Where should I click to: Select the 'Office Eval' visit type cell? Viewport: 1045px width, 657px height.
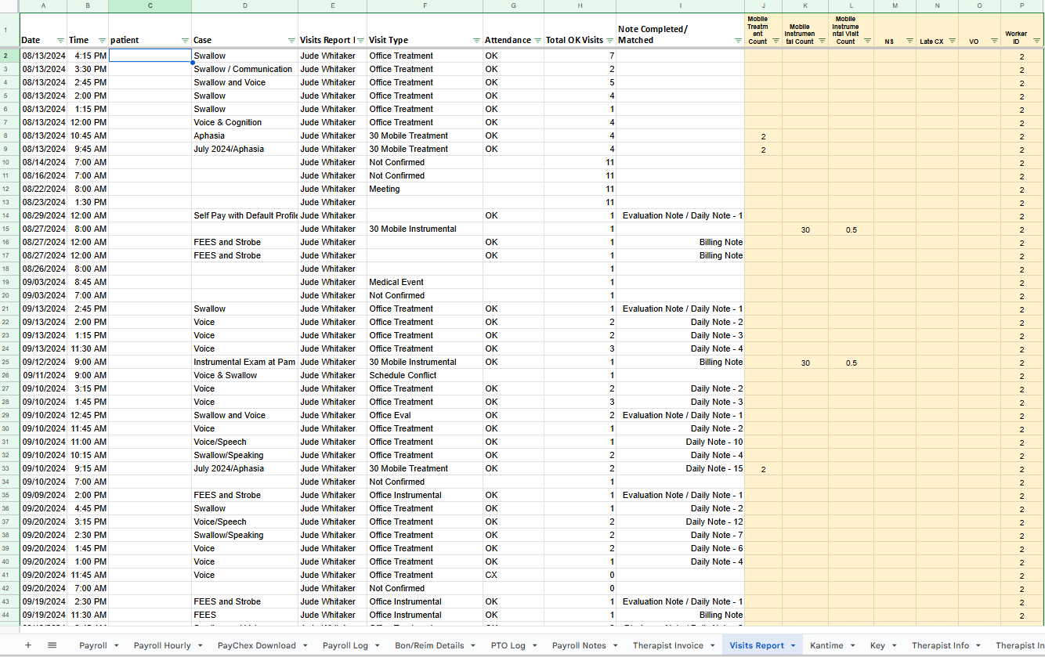point(425,415)
